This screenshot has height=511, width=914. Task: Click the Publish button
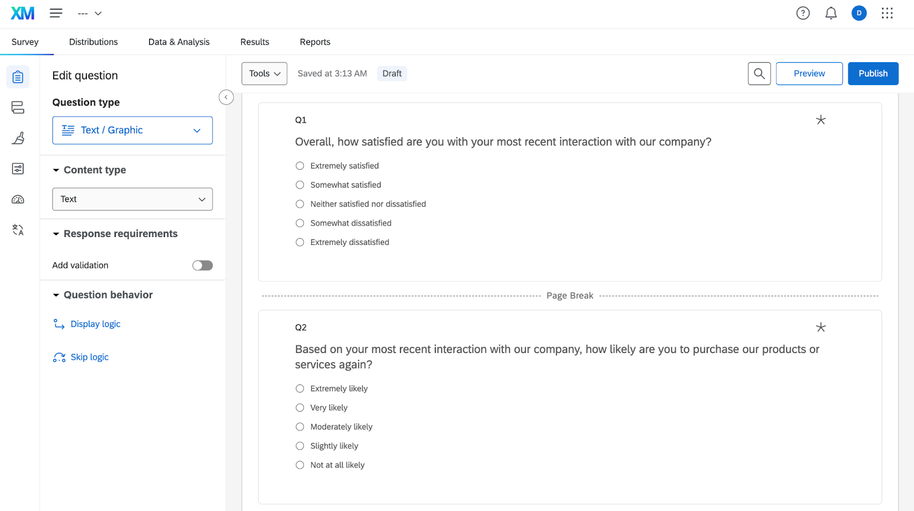tap(872, 74)
